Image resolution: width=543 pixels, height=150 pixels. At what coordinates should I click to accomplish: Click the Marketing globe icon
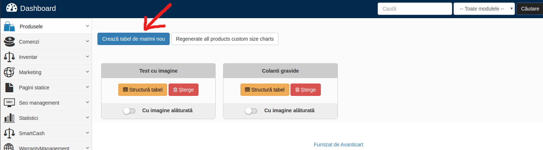pos(9,72)
